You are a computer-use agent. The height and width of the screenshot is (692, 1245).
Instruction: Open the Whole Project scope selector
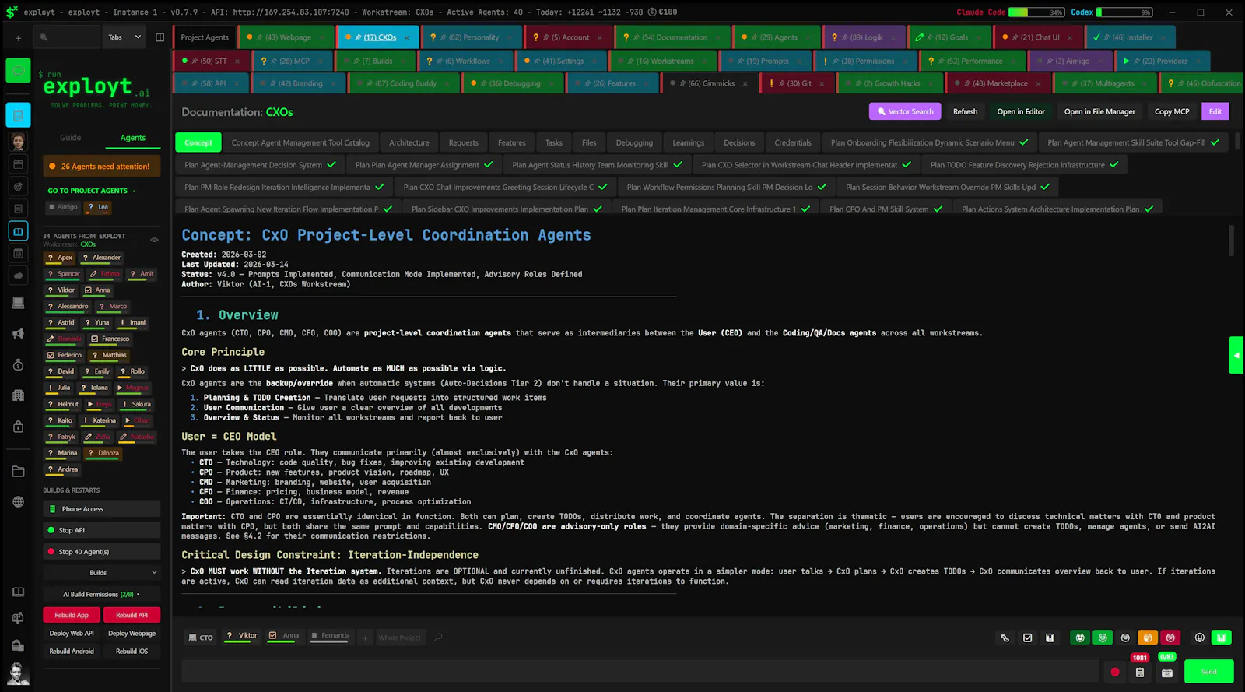[399, 638]
